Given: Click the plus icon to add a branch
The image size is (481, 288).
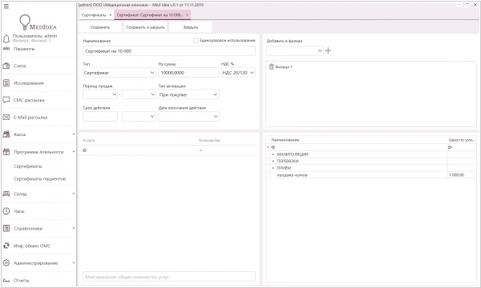Looking at the screenshot, I should 328,50.
